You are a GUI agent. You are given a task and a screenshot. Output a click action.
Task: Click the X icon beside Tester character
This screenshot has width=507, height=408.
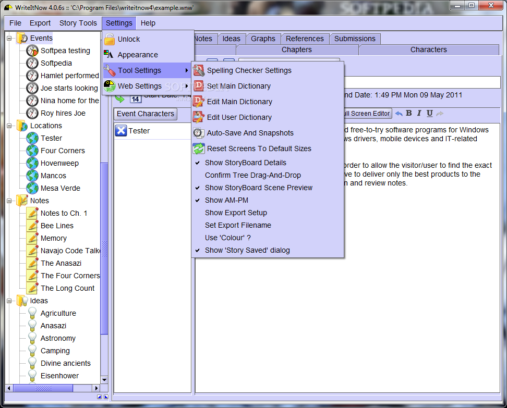point(121,131)
